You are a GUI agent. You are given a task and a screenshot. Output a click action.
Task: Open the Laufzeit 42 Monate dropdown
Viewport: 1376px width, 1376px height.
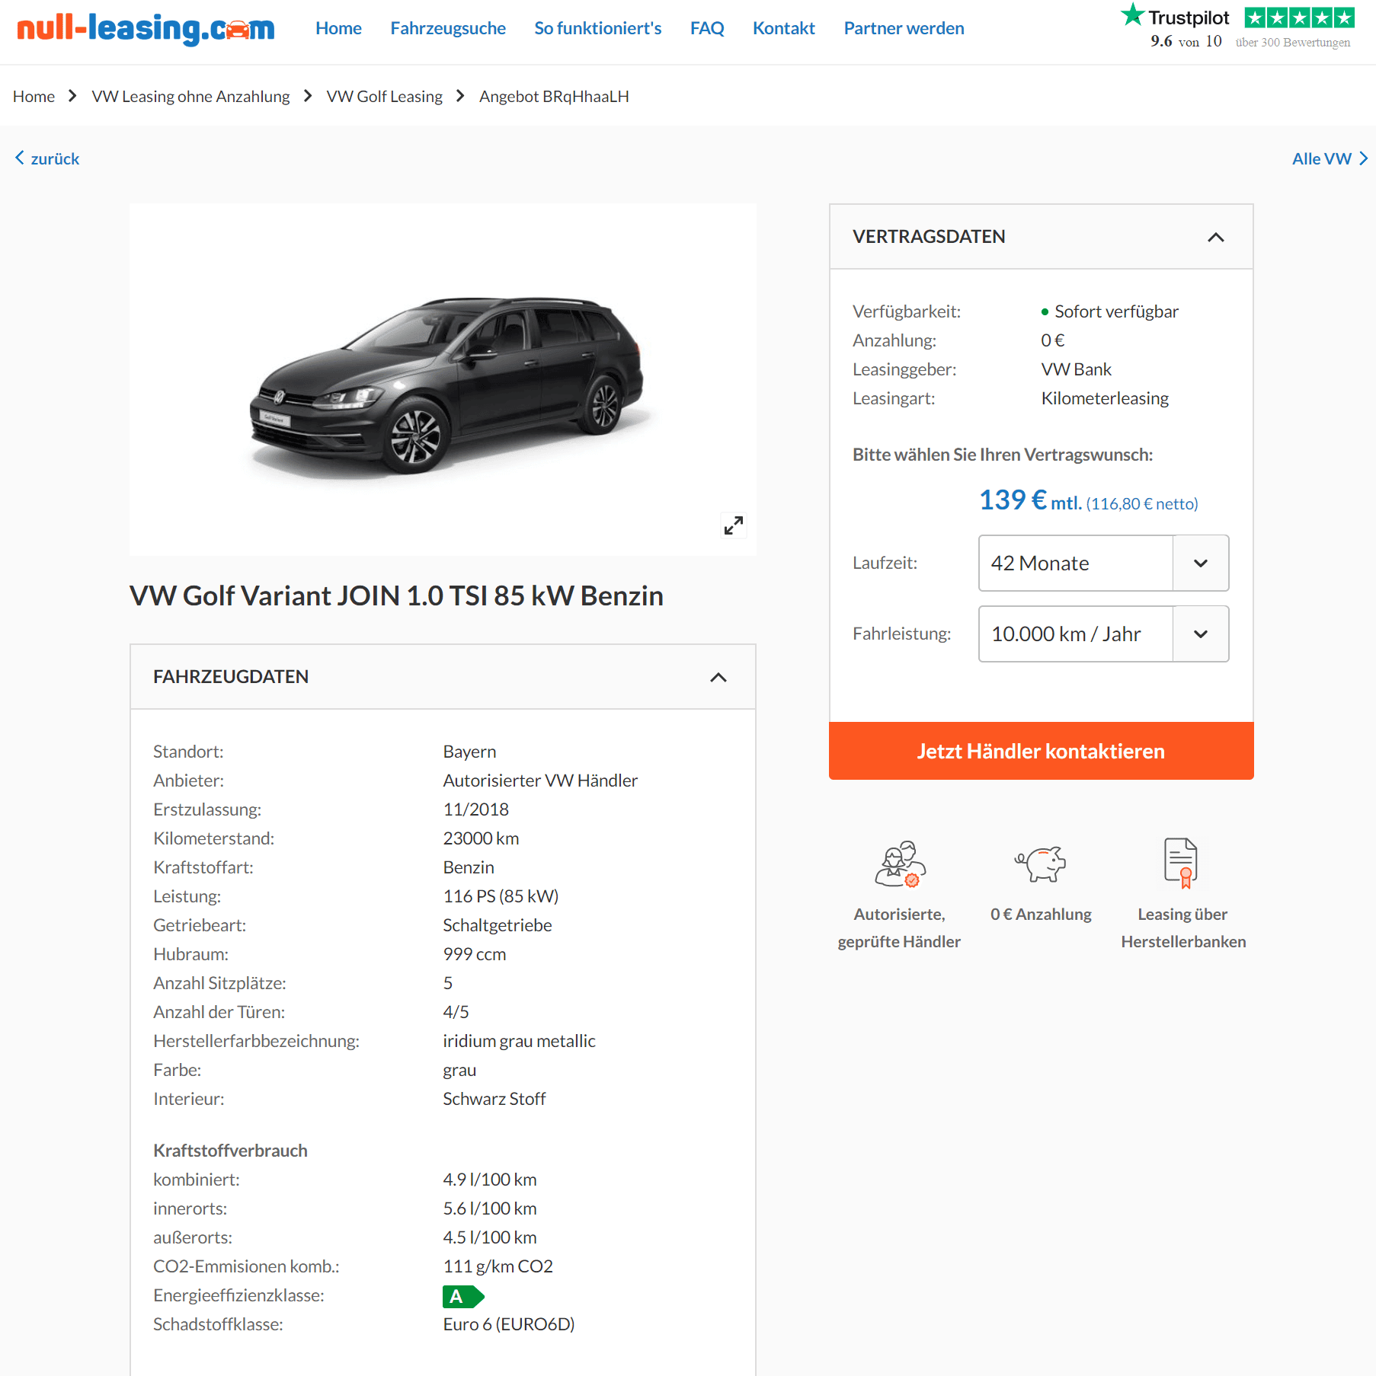[1103, 563]
